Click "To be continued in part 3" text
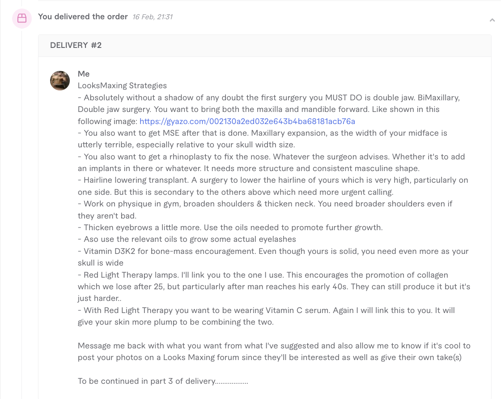The height and width of the screenshot is (399, 501). 163,381
